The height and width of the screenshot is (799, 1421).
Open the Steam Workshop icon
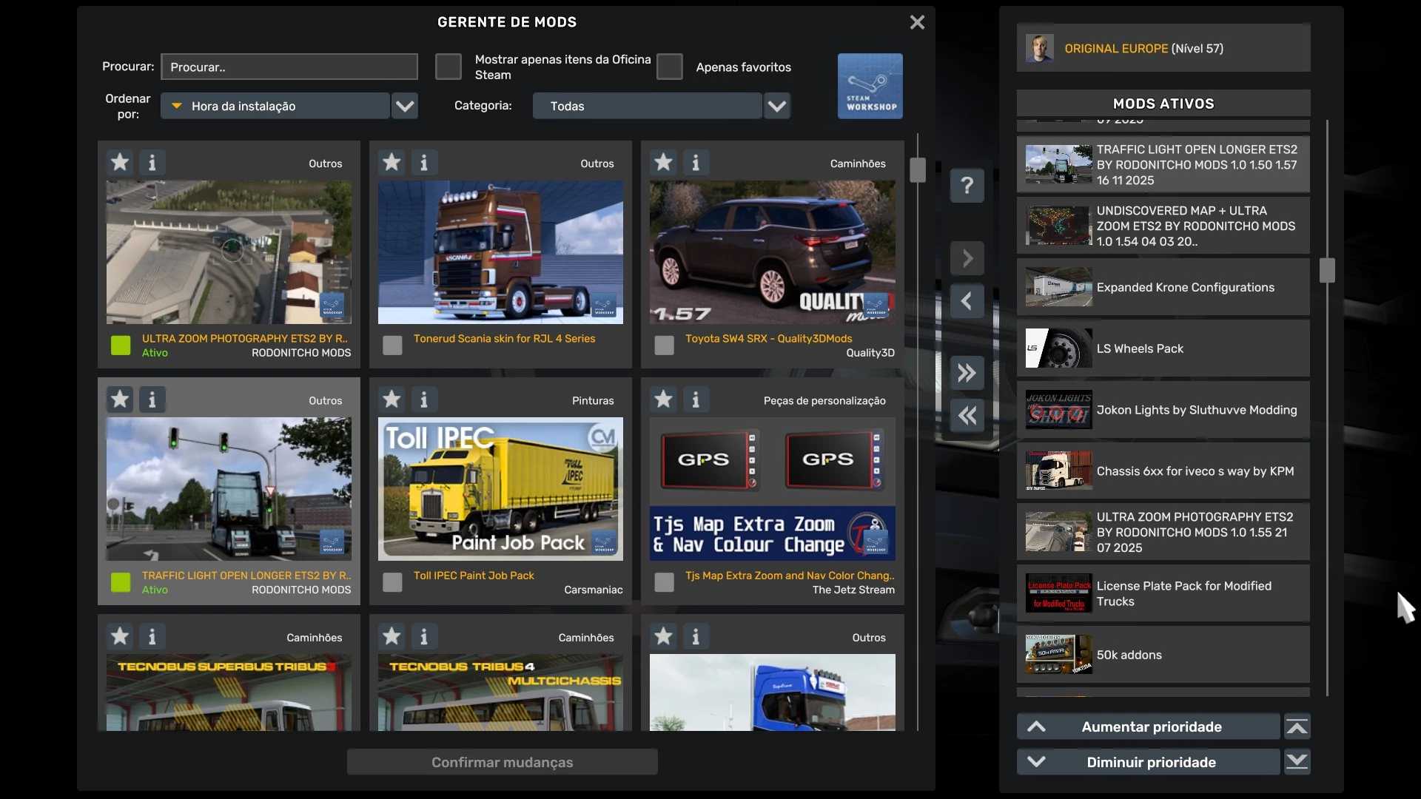[x=870, y=86]
